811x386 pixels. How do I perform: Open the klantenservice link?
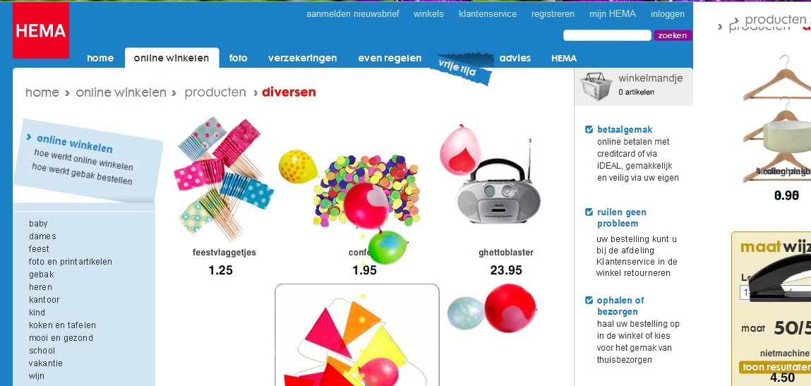click(x=488, y=14)
